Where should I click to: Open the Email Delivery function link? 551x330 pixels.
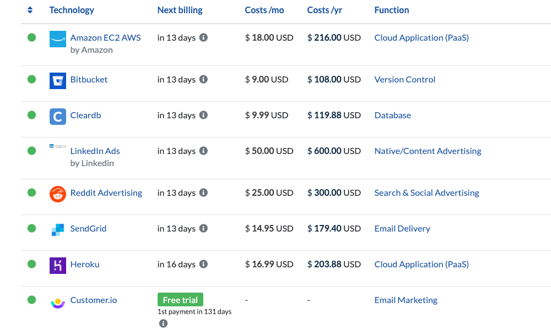point(402,229)
